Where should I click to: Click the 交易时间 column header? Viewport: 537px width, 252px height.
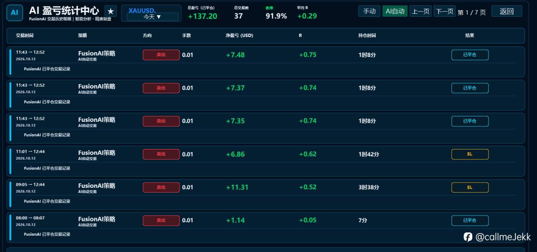point(25,36)
